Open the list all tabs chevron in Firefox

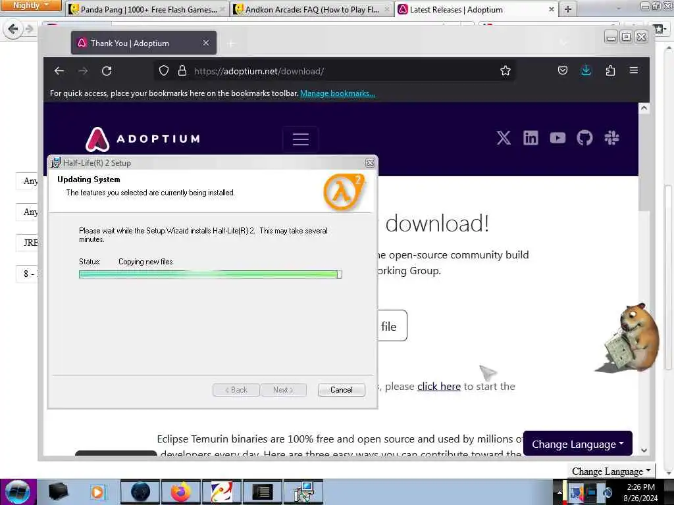563,43
